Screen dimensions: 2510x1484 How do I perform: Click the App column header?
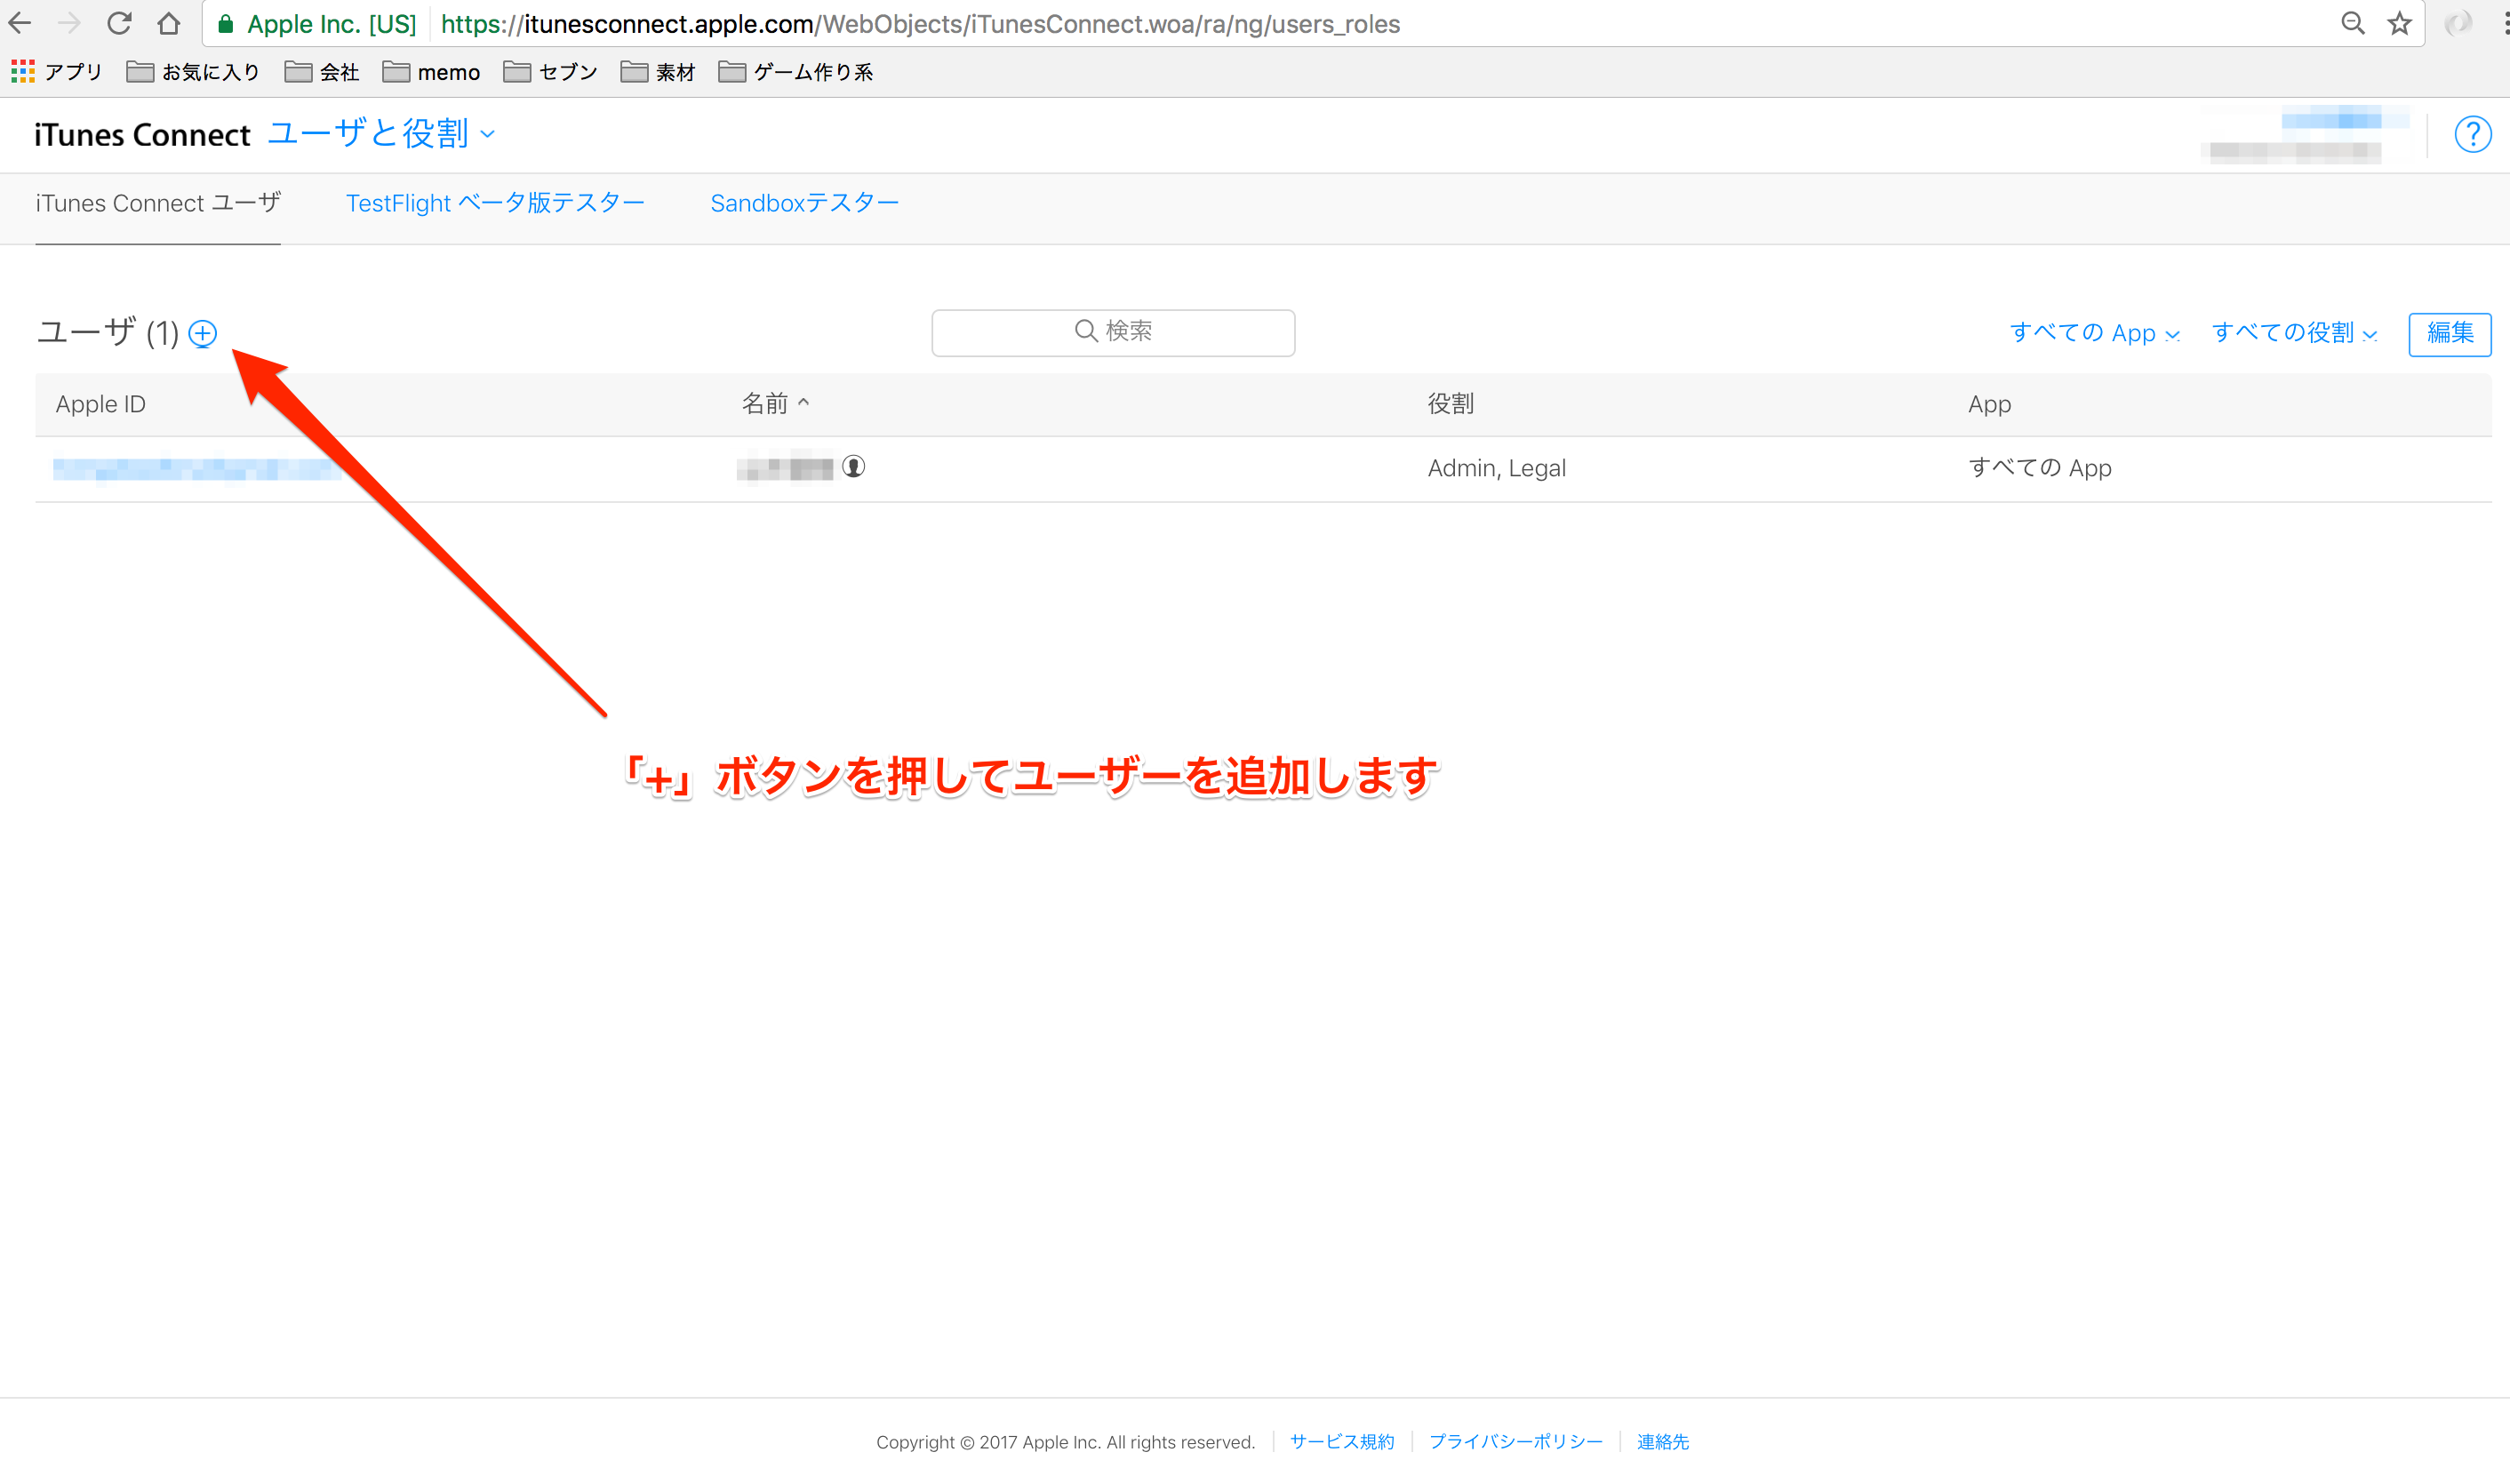point(1989,404)
